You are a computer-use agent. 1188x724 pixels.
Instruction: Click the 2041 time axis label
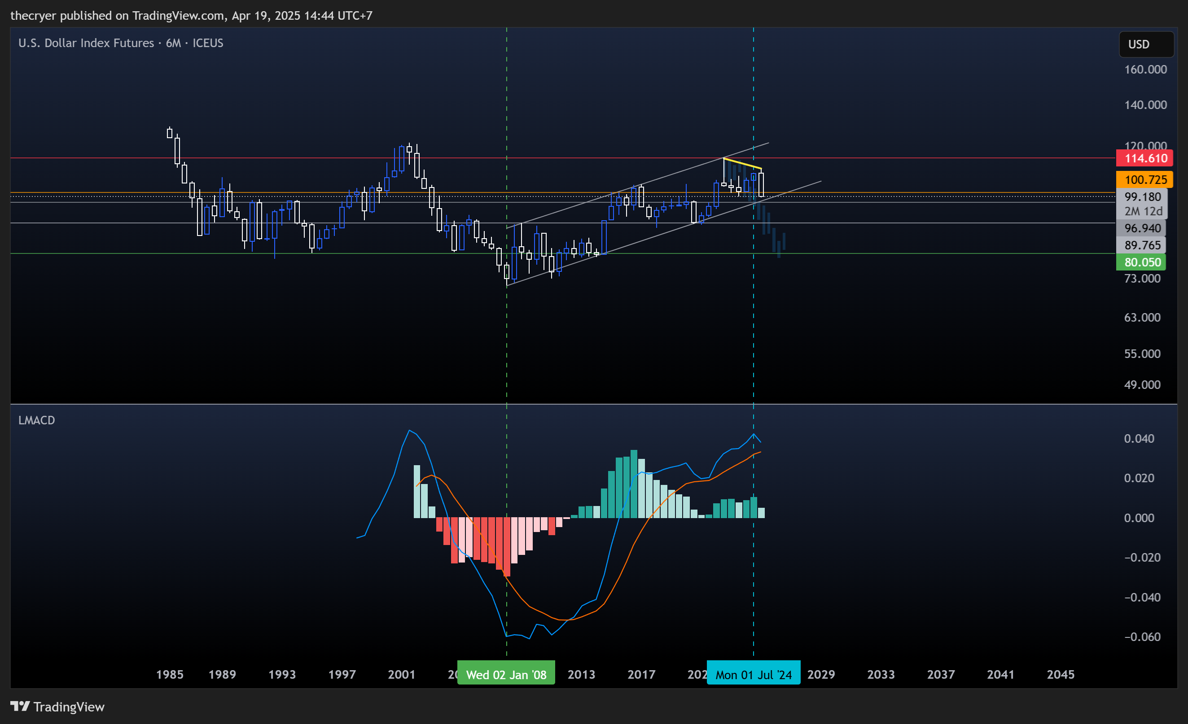tap(1000, 674)
